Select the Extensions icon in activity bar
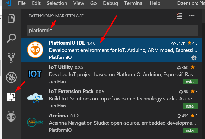Viewport: 205px width, 139px height. (11, 97)
